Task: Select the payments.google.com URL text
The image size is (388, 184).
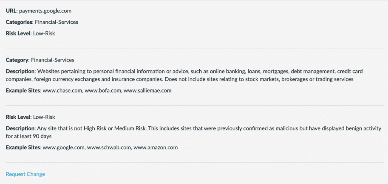Action: [x=45, y=11]
